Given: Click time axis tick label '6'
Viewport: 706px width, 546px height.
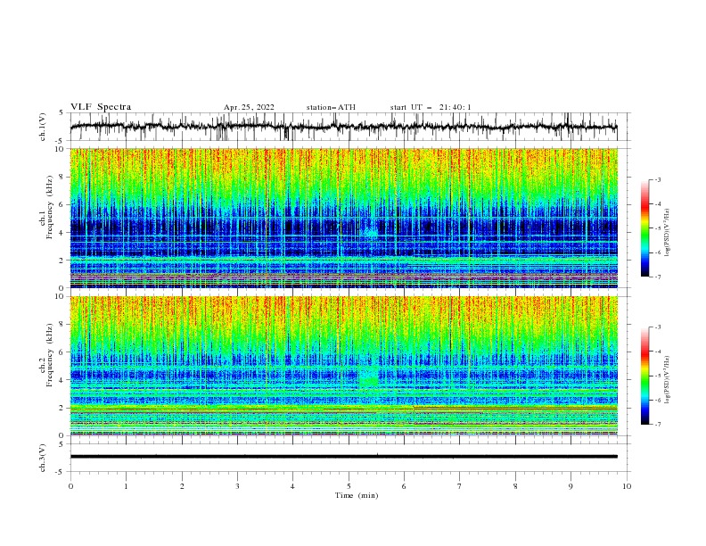Looking at the screenshot, I should [x=404, y=486].
